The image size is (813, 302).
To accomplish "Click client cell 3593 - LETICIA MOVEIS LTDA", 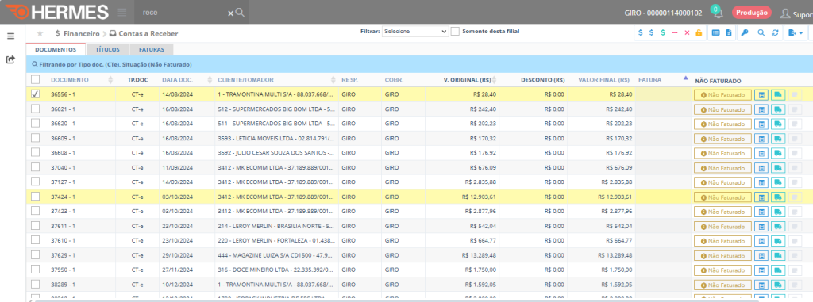I will pyautogui.click(x=275, y=139).
